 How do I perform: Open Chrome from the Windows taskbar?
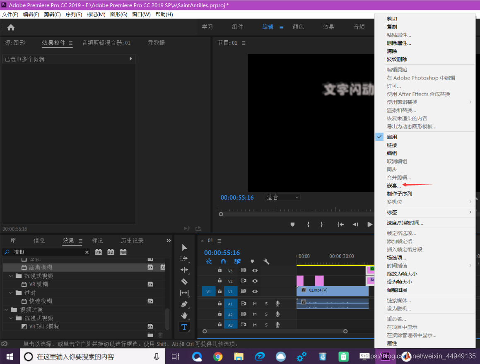tap(218, 357)
